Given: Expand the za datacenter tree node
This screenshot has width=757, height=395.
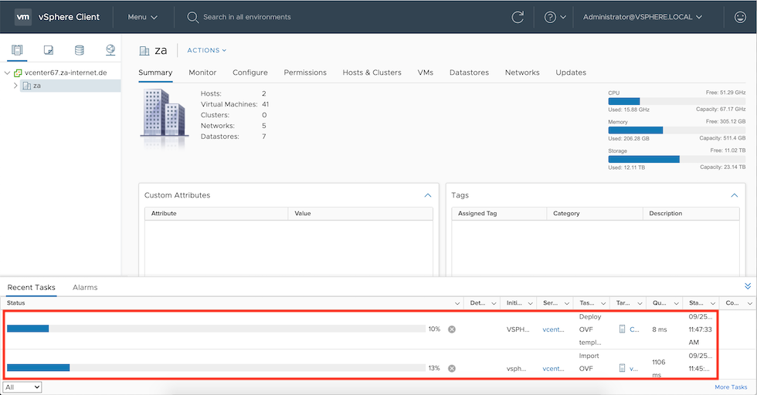Looking at the screenshot, I should [15, 86].
